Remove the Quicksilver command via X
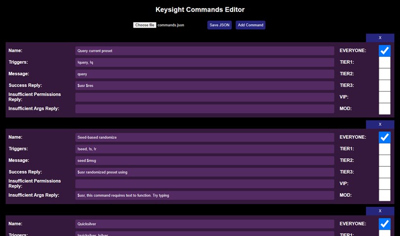Screen dimensions: 400x236 pos(380,211)
